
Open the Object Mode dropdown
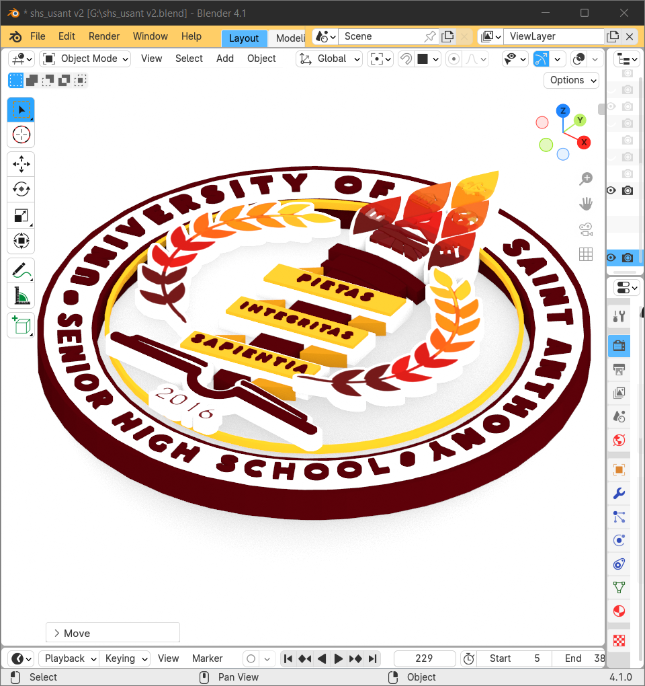coord(85,59)
